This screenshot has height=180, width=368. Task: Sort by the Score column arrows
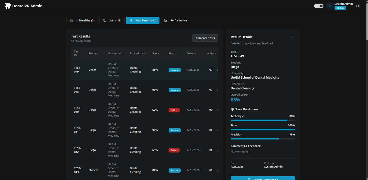pyautogui.click(x=161, y=54)
